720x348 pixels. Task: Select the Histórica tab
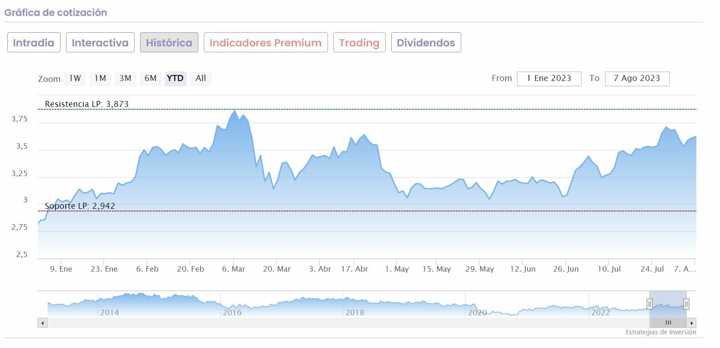coord(169,42)
